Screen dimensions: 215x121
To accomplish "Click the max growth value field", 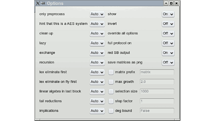I will (x=157, y=82).
